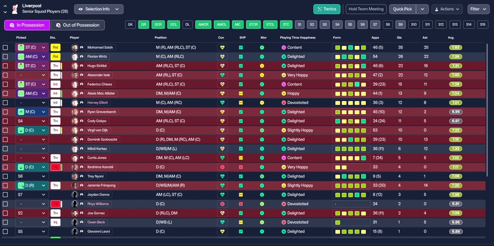Click the Devastated face icon for Harvey Elliott

(x=284, y=103)
